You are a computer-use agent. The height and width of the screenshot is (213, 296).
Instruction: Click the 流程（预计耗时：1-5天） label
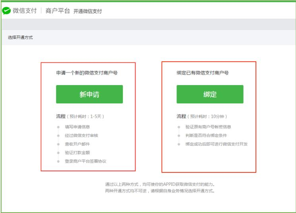pos(80,116)
